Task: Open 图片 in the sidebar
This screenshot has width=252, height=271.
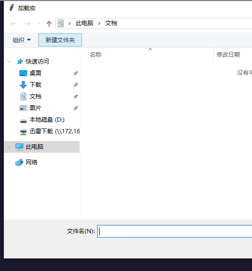Action: coord(35,108)
